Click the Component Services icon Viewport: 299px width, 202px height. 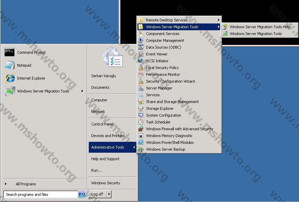(141, 34)
